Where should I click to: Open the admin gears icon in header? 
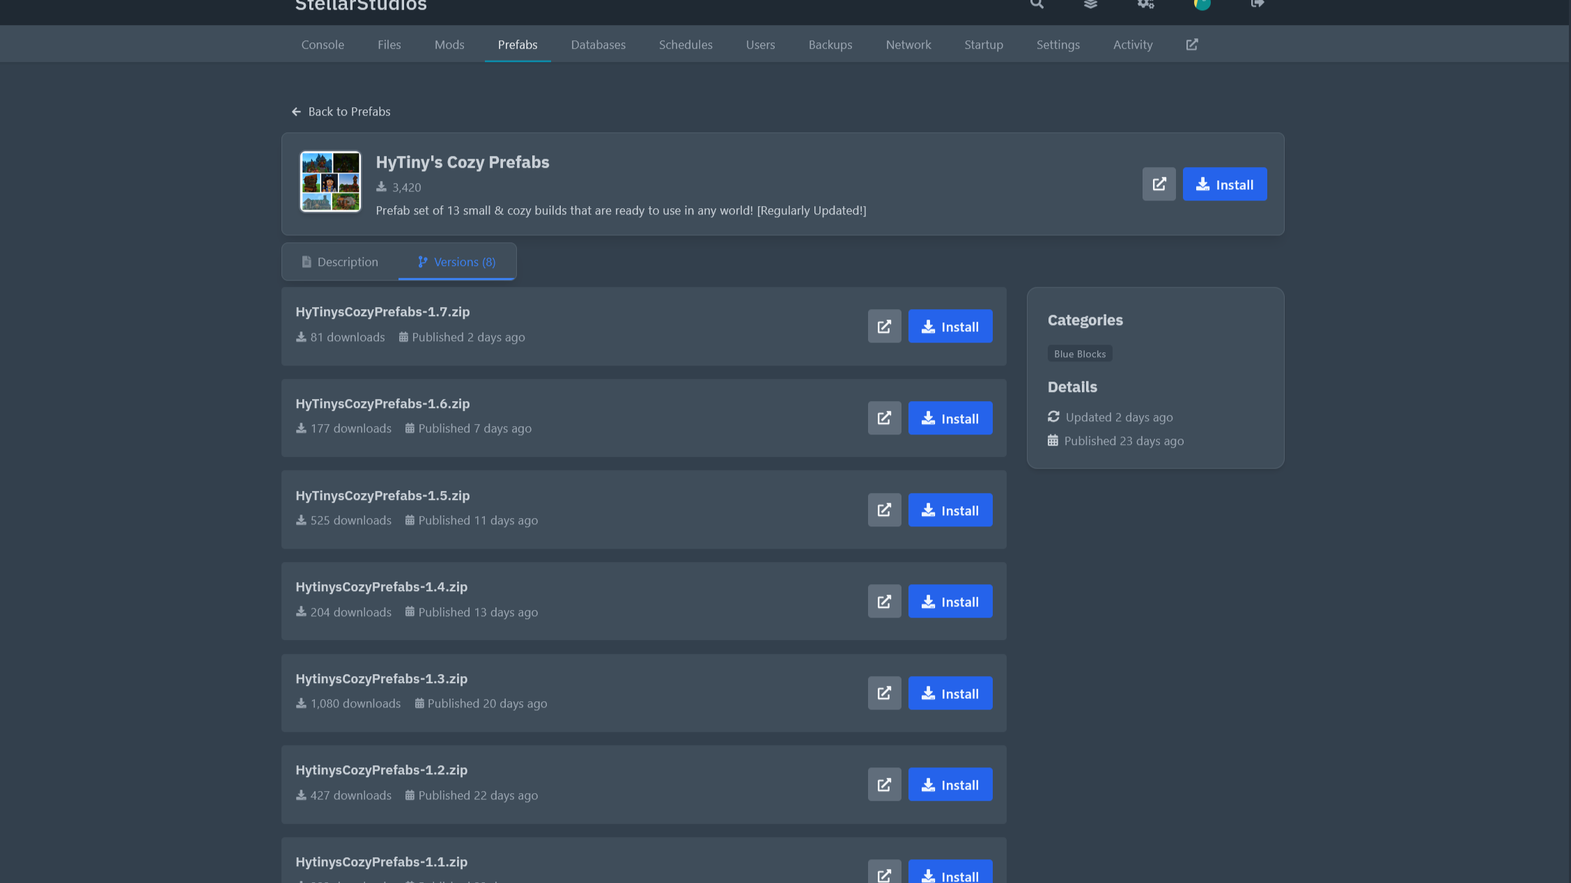click(x=1146, y=4)
